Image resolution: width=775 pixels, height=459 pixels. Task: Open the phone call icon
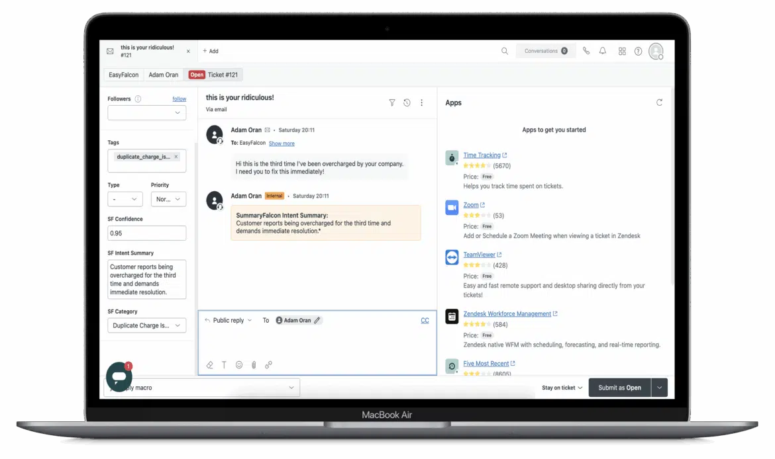[x=586, y=51]
